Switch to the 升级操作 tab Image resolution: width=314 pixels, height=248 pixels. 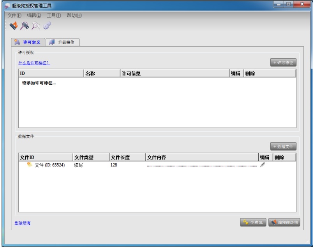(62, 42)
